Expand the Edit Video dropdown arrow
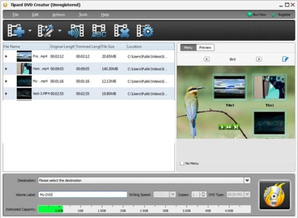298x218 pixels. [60, 30]
